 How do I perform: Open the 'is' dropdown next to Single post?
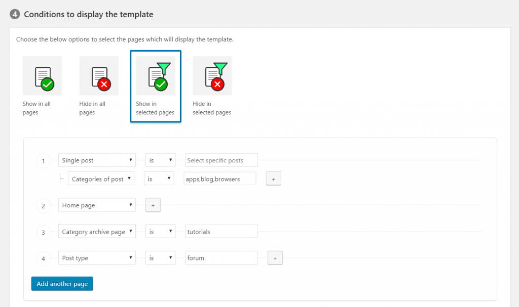pos(160,160)
